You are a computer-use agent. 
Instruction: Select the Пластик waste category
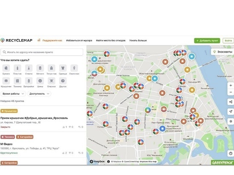coord(17,68)
